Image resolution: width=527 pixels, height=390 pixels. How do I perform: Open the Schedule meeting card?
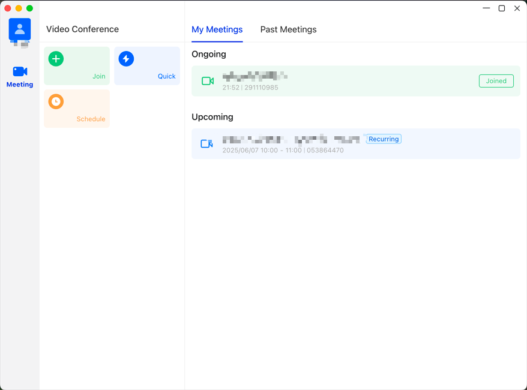click(77, 109)
